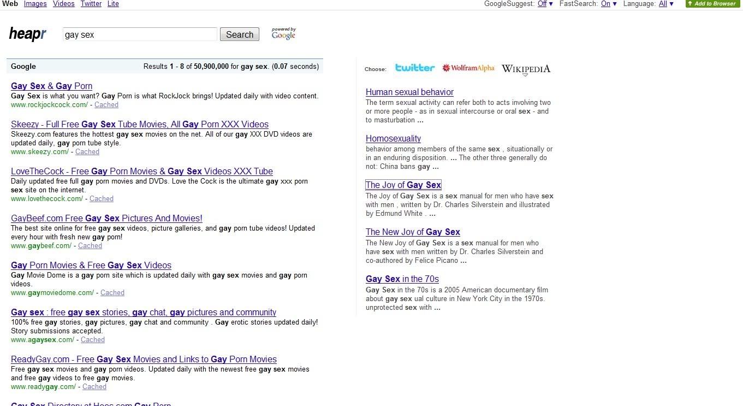The height and width of the screenshot is (406, 743).
Task: Click the Google results header label
Action: coord(23,67)
